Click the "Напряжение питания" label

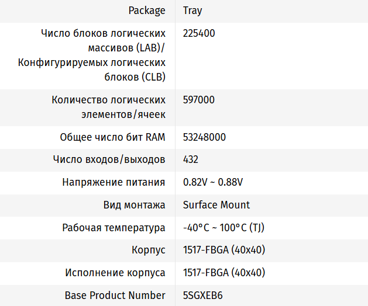coord(114,182)
